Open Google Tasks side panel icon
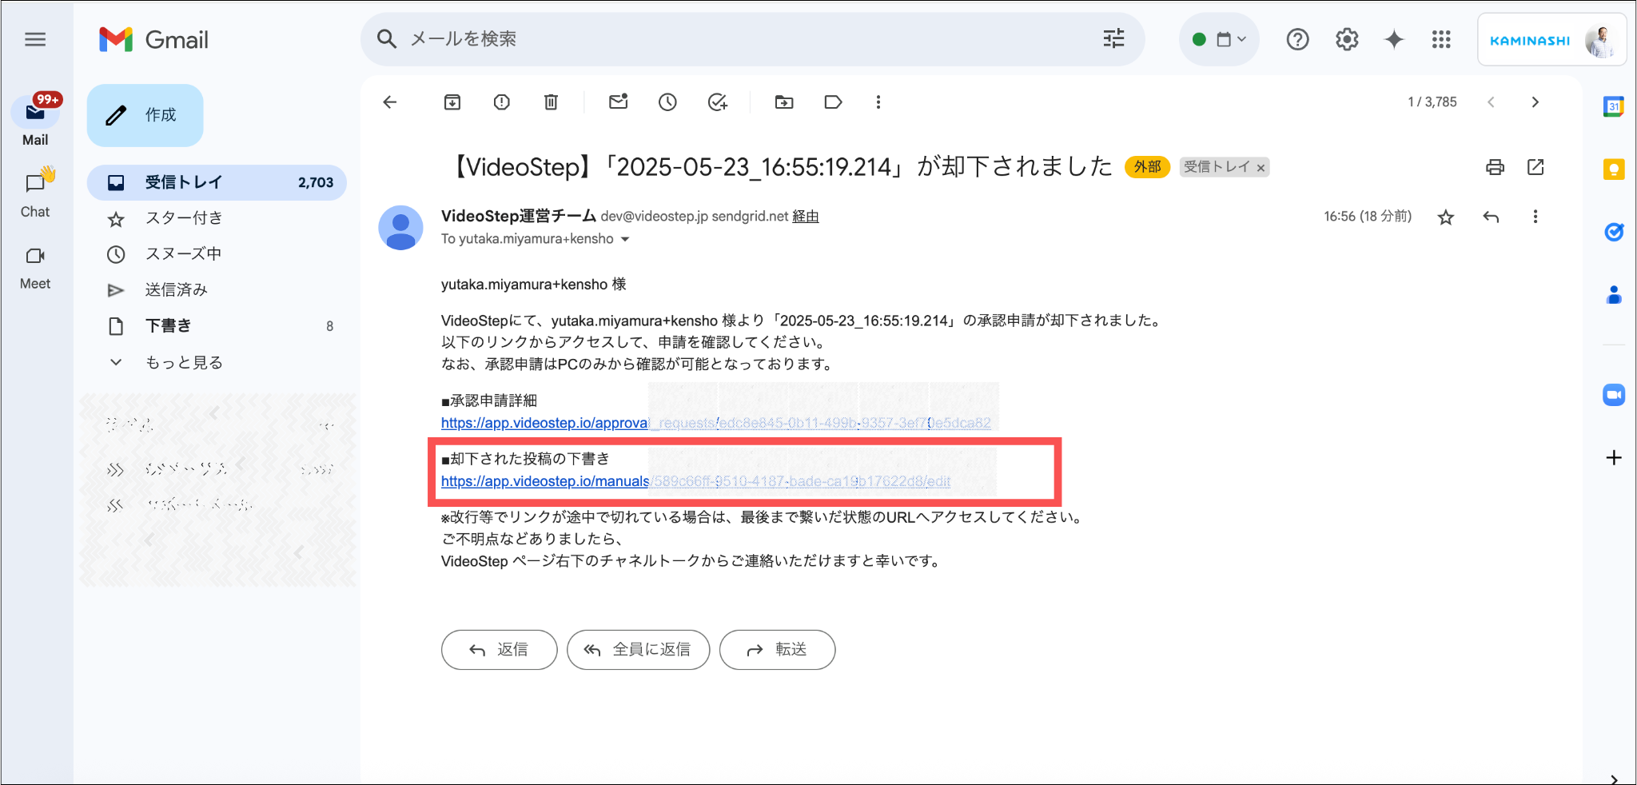 [1614, 233]
